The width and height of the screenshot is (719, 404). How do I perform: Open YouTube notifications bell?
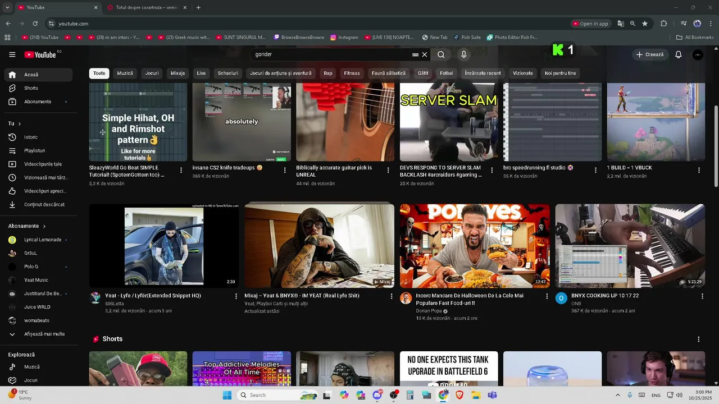click(679, 54)
